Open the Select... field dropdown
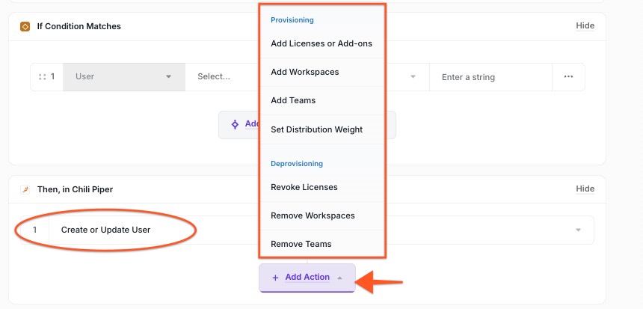 click(221, 76)
